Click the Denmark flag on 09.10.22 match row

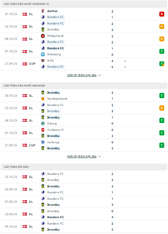25,226
